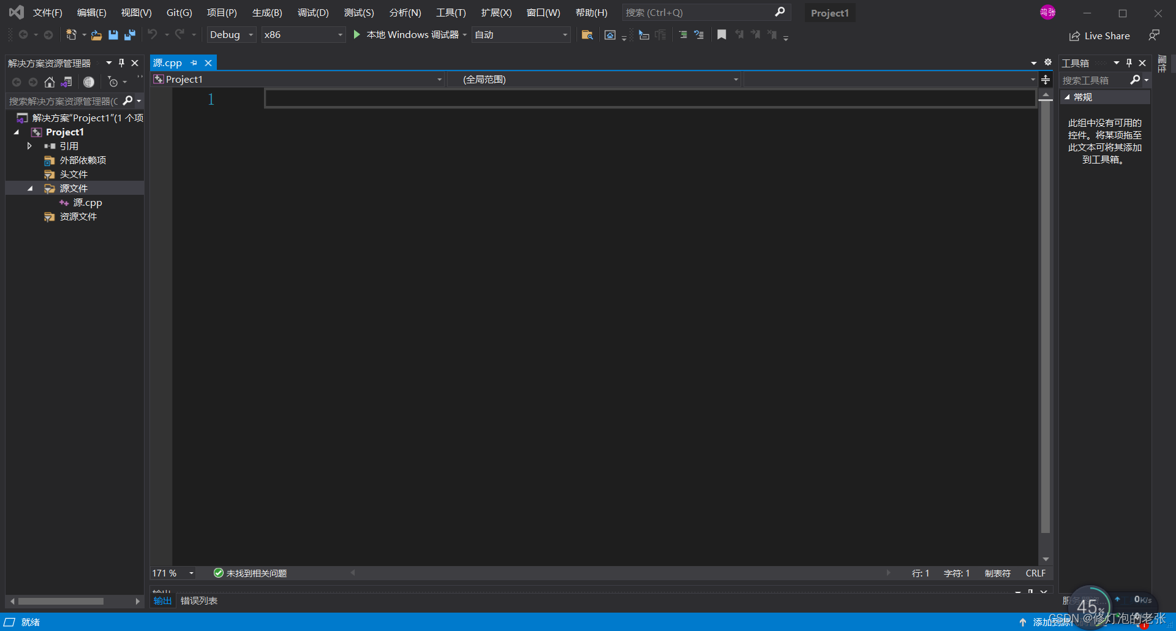Click the Find in Files folder icon

tap(587, 35)
